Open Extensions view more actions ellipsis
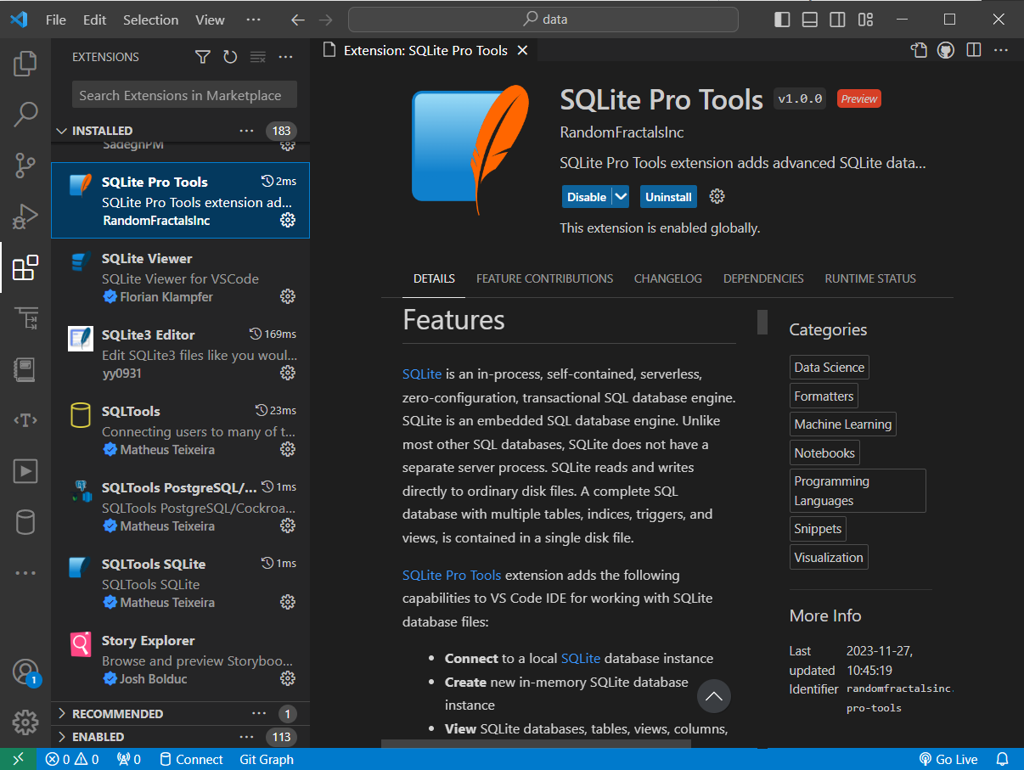 [x=285, y=57]
